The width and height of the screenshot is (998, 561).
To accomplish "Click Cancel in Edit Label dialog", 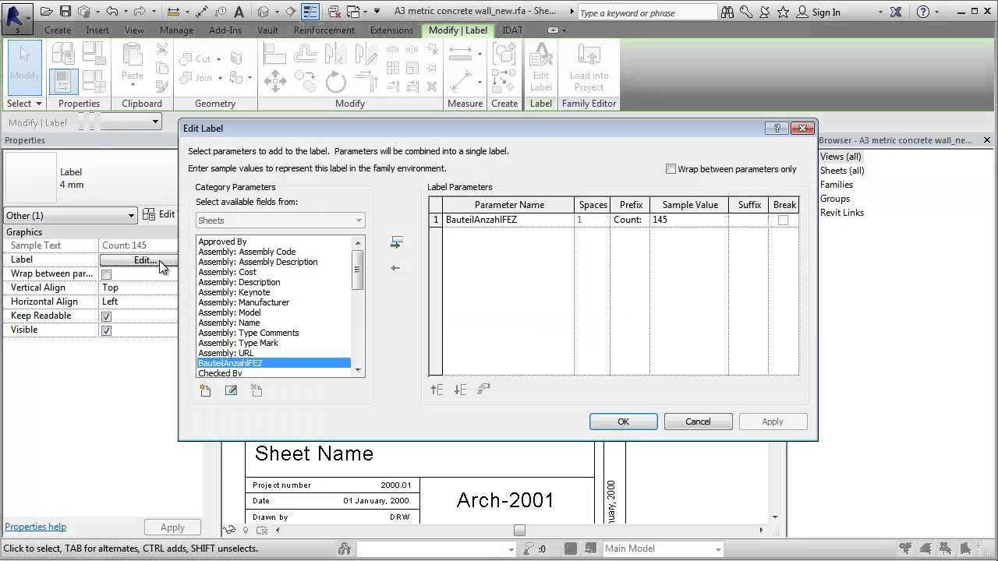I will [x=698, y=422].
